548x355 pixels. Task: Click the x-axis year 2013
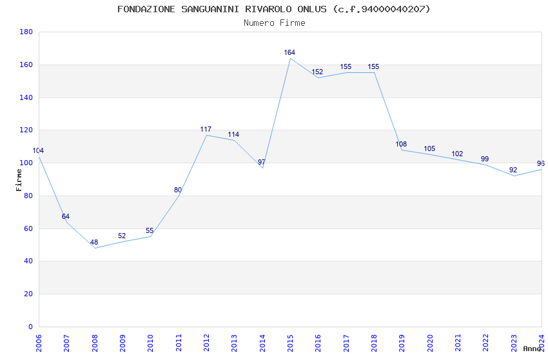(x=234, y=343)
